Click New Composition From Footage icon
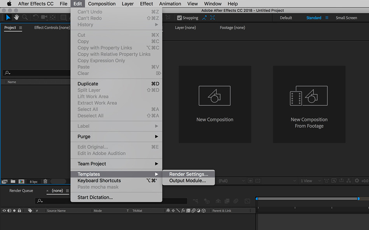The image size is (369, 230). (309, 96)
